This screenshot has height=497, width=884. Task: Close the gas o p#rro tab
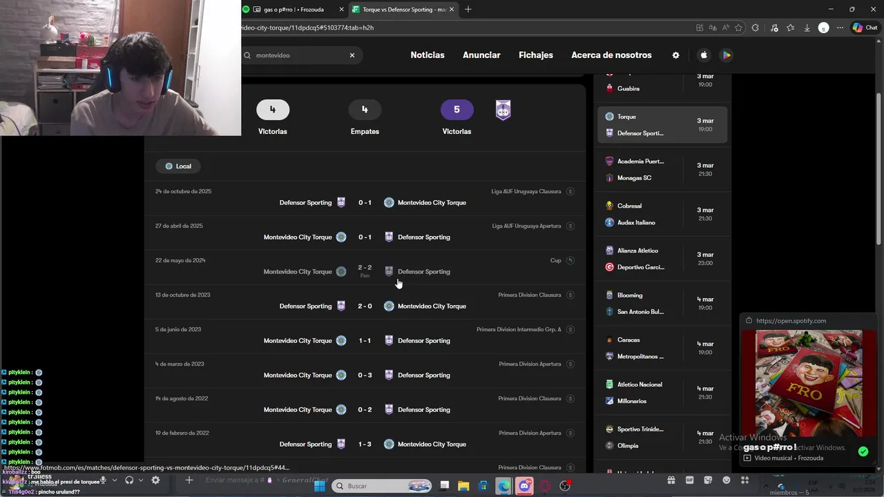click(x=341, y=10)
